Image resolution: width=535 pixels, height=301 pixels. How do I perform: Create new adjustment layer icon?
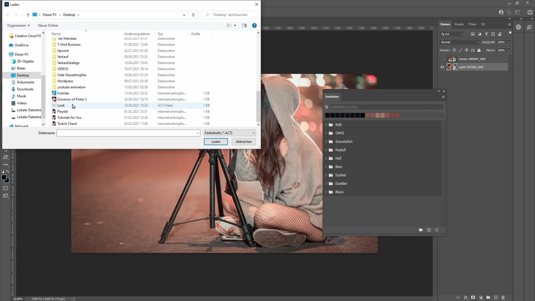tap(481, 297)
